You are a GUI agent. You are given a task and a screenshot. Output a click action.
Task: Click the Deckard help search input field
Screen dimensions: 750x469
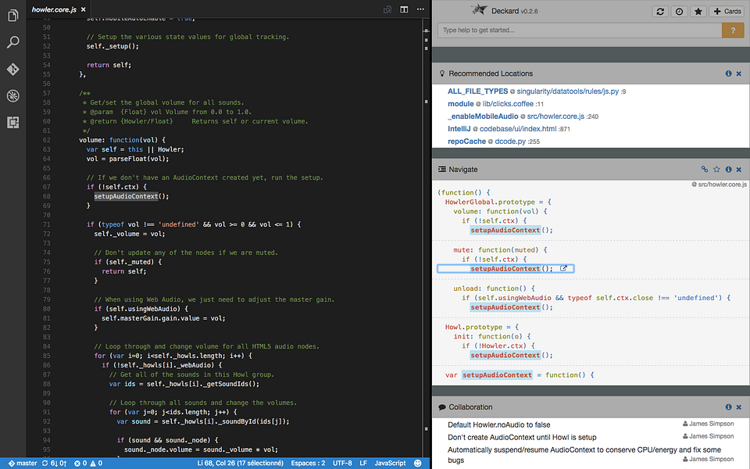pyautogui.click(x=580, y=30)
